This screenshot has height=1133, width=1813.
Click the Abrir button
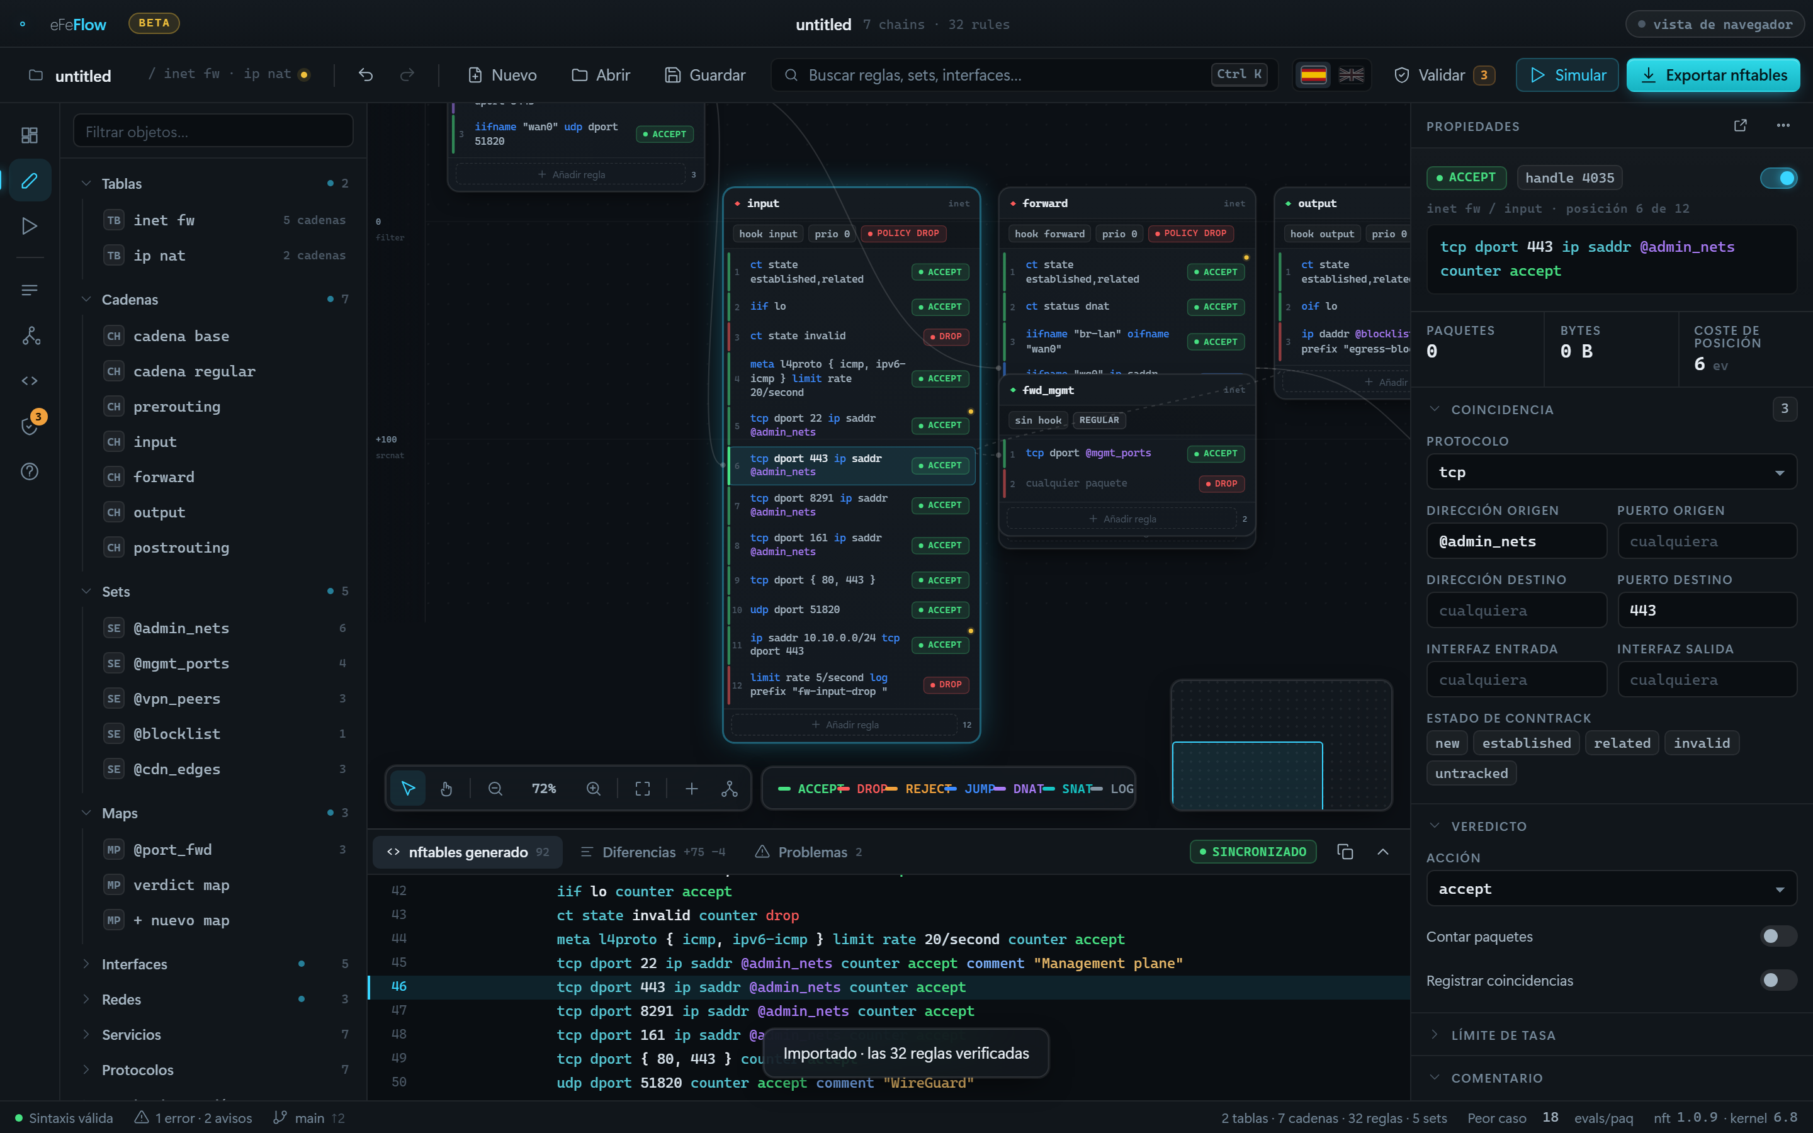point(601,75)
